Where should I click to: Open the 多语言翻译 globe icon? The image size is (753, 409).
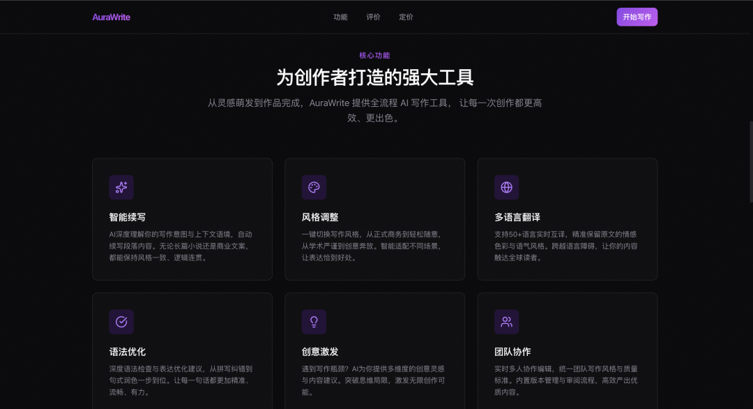click(x=506, y=187)
